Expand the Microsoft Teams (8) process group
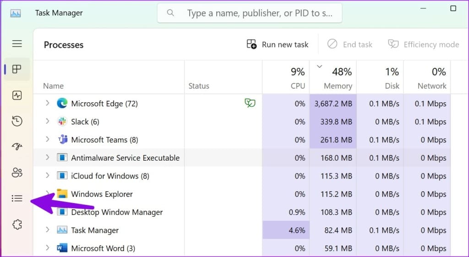 47,139
